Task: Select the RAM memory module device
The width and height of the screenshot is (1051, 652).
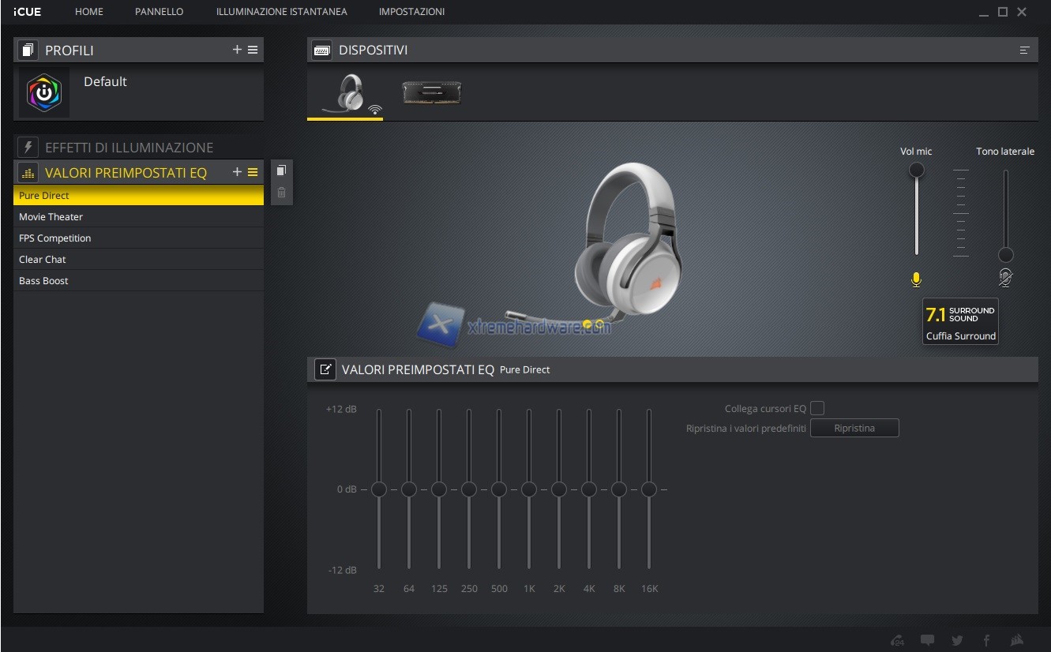Action: pyautogui.click(x=431, y=93)
